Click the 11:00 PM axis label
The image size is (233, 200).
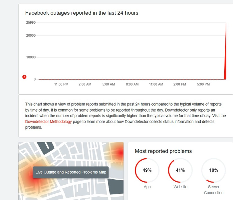61,84
